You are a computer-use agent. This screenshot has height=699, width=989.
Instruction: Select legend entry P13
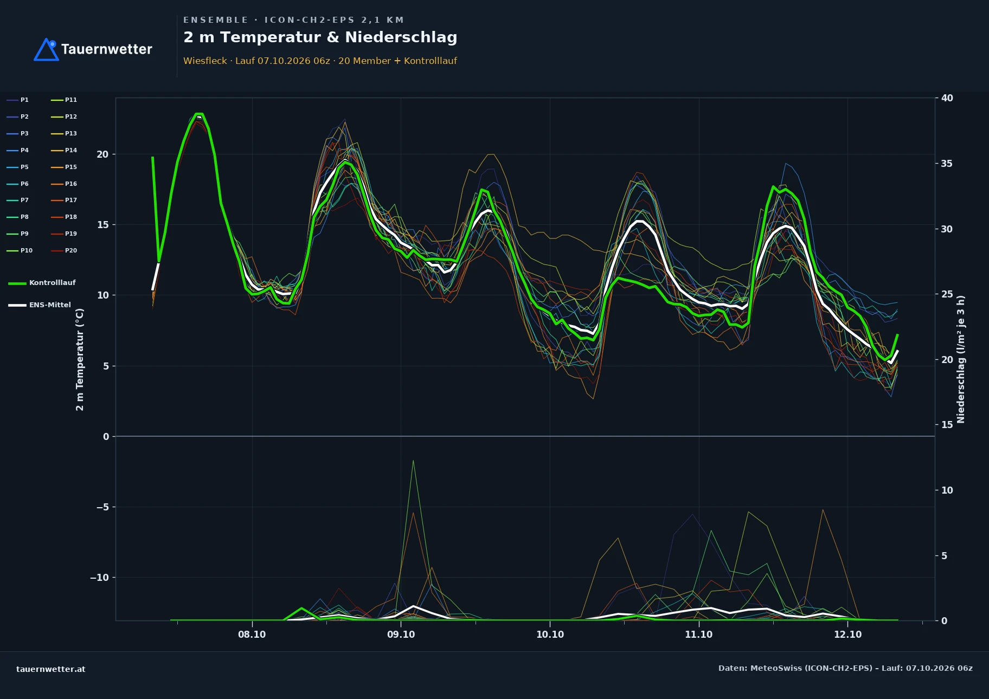tap(64, 133)
